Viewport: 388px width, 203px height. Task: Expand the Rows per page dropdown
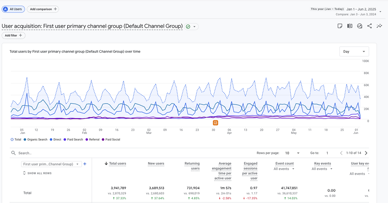[x=292, y=153]
